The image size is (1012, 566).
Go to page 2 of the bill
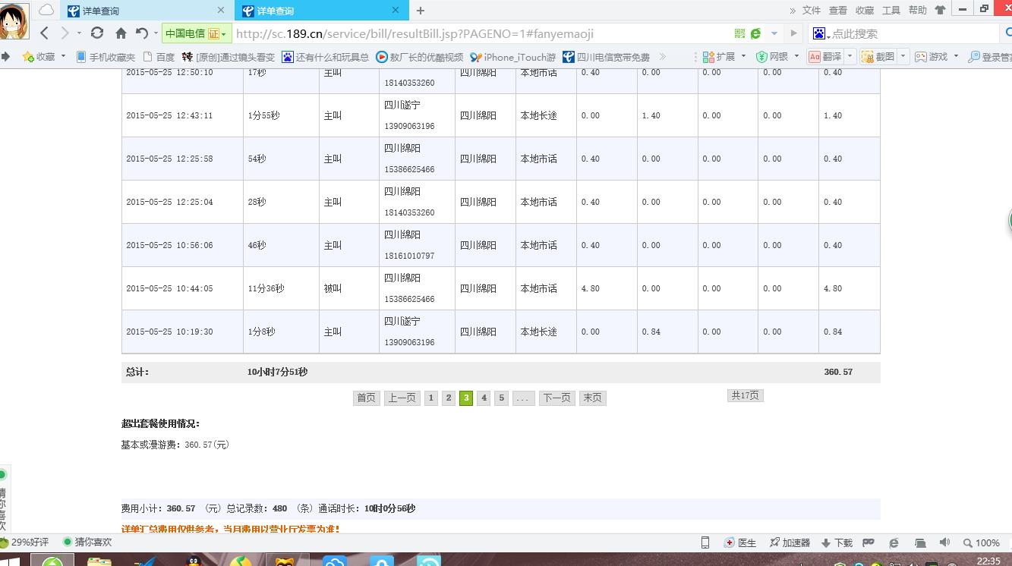pos(449,398)
